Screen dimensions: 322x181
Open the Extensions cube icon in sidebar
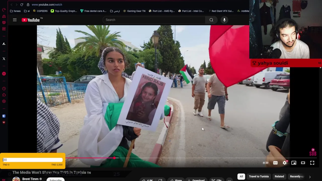click(4, 95)
